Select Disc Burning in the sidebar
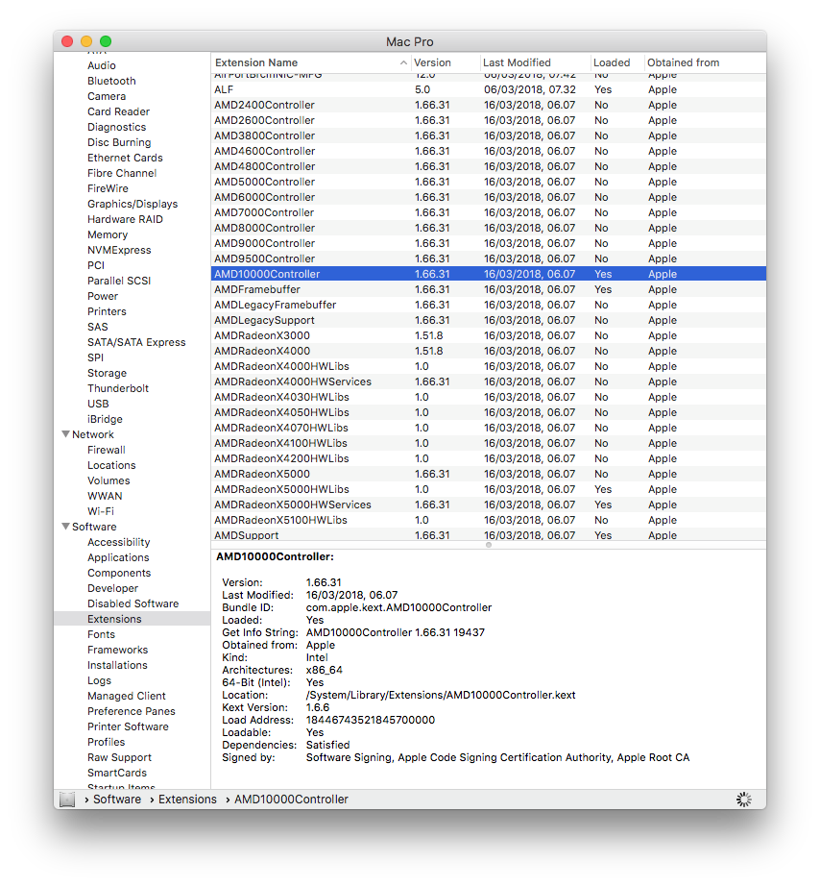Image resolution: width=820 pixels, height=886 pixels. [x=119, y=142]
